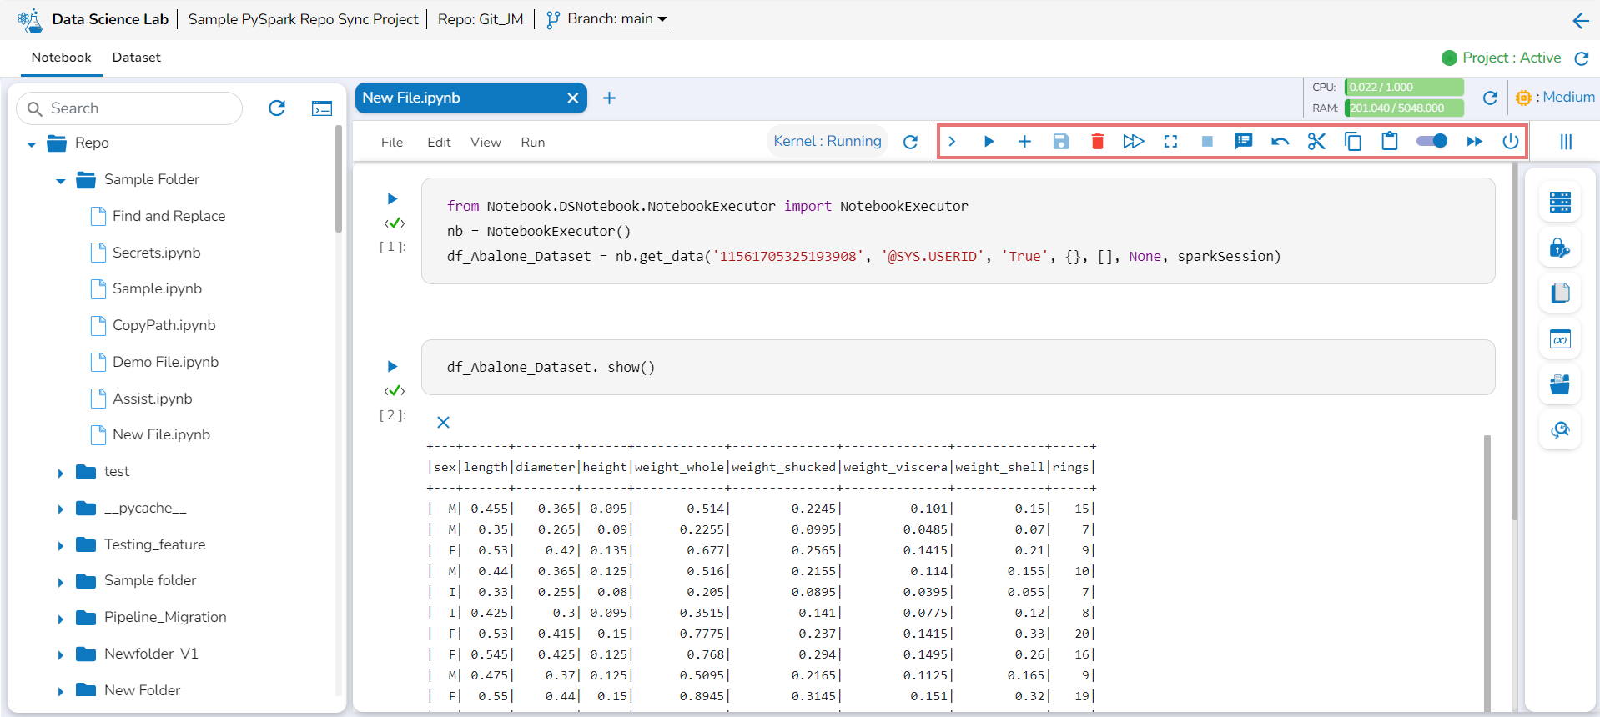
Task: Click the Fullscreen icon in notebook toolbar
Action: [1170, 142]
